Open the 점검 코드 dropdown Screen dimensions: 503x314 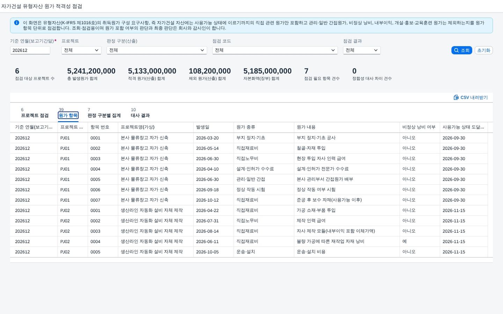pyautogui.click(x=275, y=50)
